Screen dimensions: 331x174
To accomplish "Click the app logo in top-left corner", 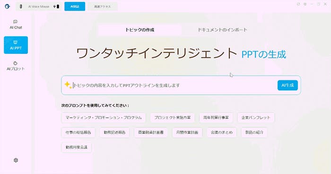I will 7,6.
